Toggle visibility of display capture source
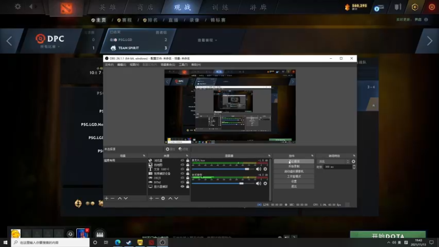Image resolution: width=439 pixels, height=247 pixels. click(182, 187)
